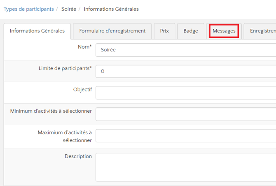Click the Nom* field label
276x186 pixels.
click(84, 47)
